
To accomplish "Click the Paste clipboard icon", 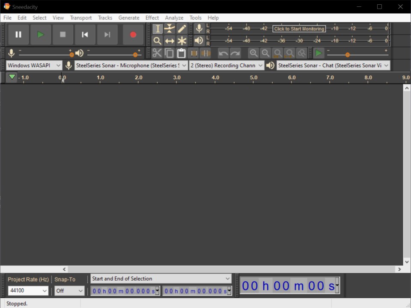I will (182, 53).
